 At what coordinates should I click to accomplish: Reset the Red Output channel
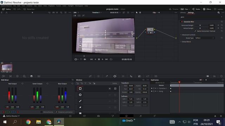[22, 84]
